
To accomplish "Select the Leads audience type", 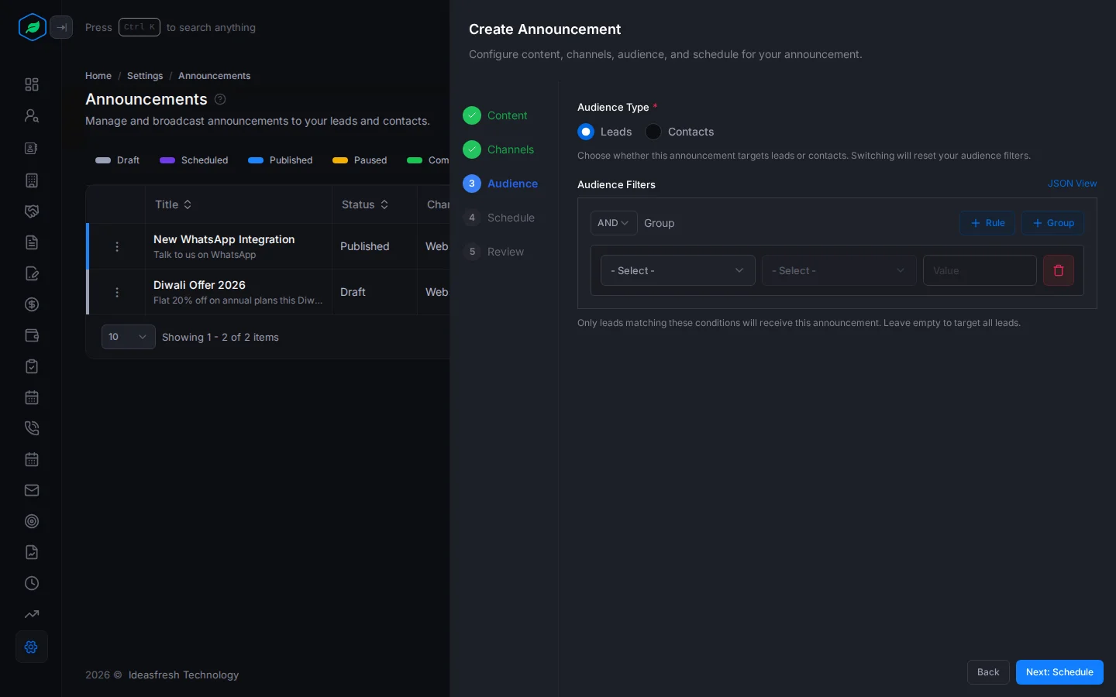I will click(x=586, y=132).
